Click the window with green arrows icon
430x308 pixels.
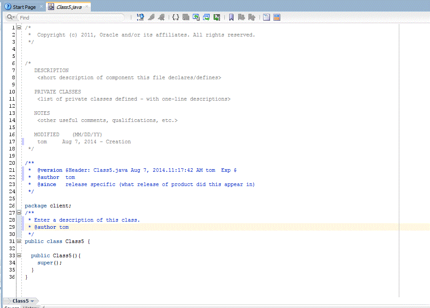tap(207, 17)
